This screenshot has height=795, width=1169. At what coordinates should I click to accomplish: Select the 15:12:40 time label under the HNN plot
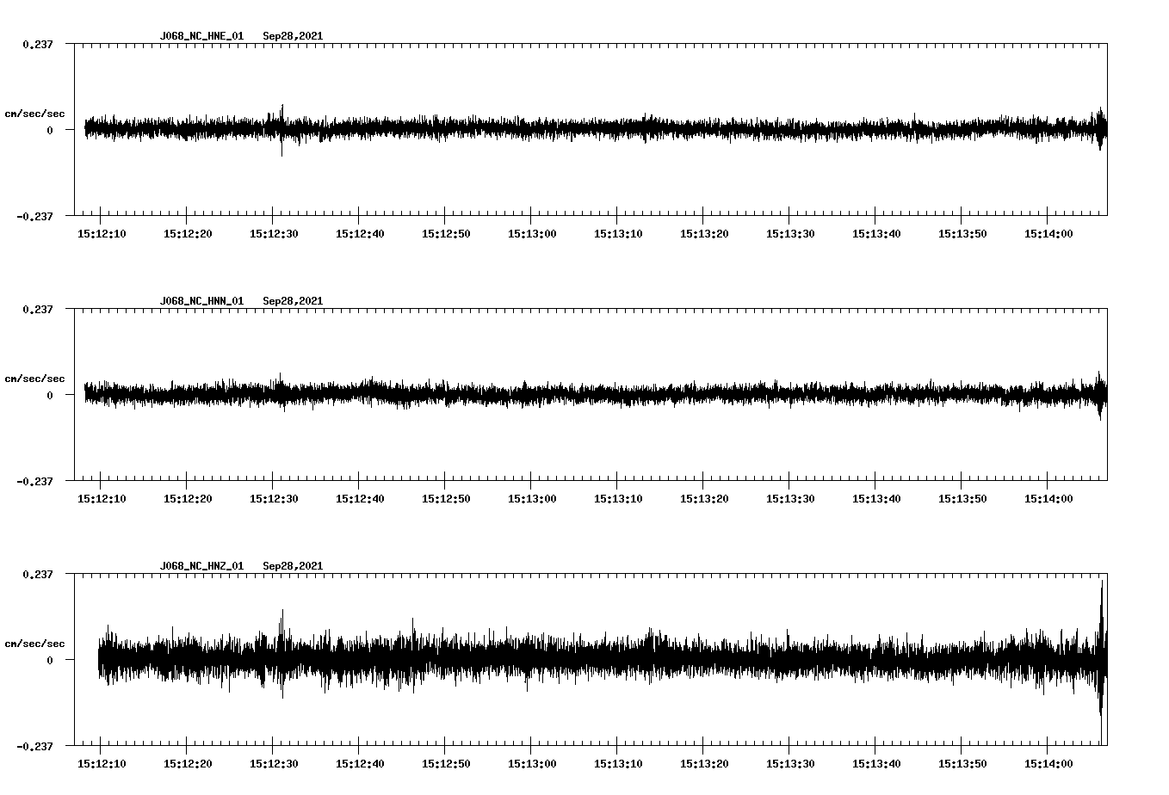tap(360, 498)
